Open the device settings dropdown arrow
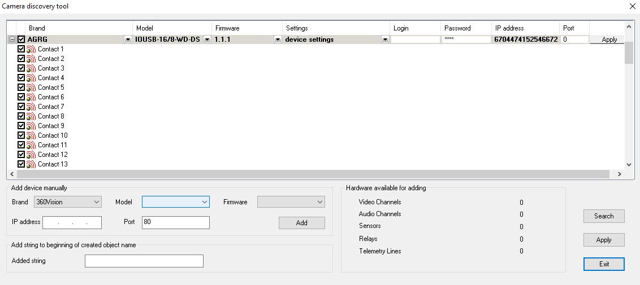Viewport: 640px width, 285px height. click(x=385, y=40)
